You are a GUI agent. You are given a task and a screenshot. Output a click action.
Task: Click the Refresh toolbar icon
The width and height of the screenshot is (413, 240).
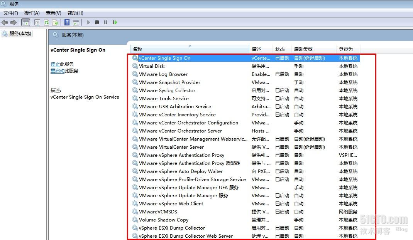pos(46,23)
